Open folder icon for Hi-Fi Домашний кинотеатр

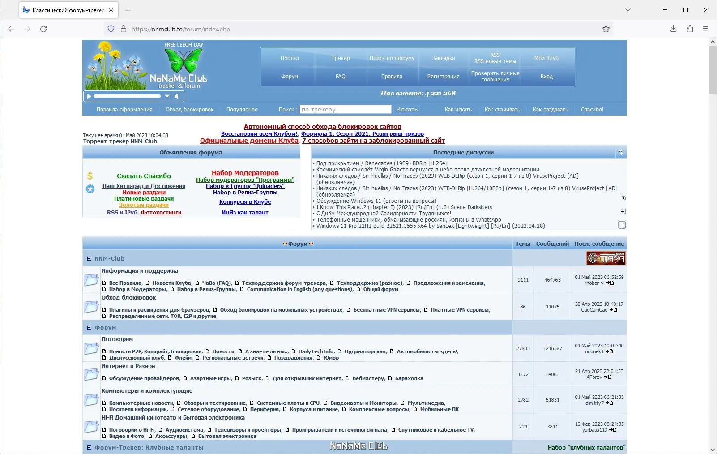(91, 427)
